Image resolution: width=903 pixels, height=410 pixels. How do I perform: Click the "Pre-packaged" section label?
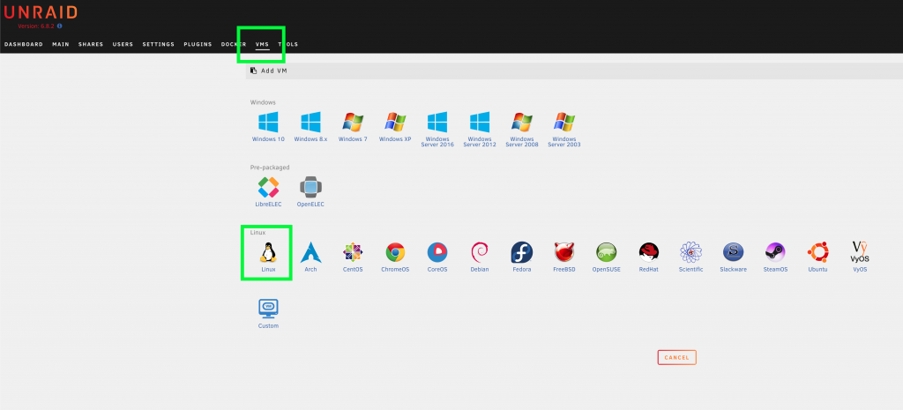pos(270,168)
